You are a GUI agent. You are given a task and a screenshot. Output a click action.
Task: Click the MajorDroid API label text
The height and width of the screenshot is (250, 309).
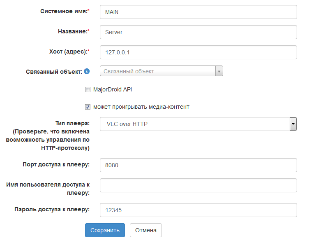point(113,89)
